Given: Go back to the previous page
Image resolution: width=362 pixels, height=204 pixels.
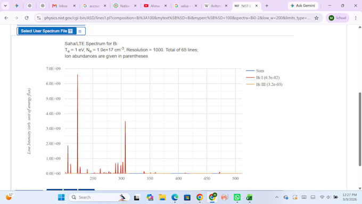Looking at the screenshot, I should (6, 18).
